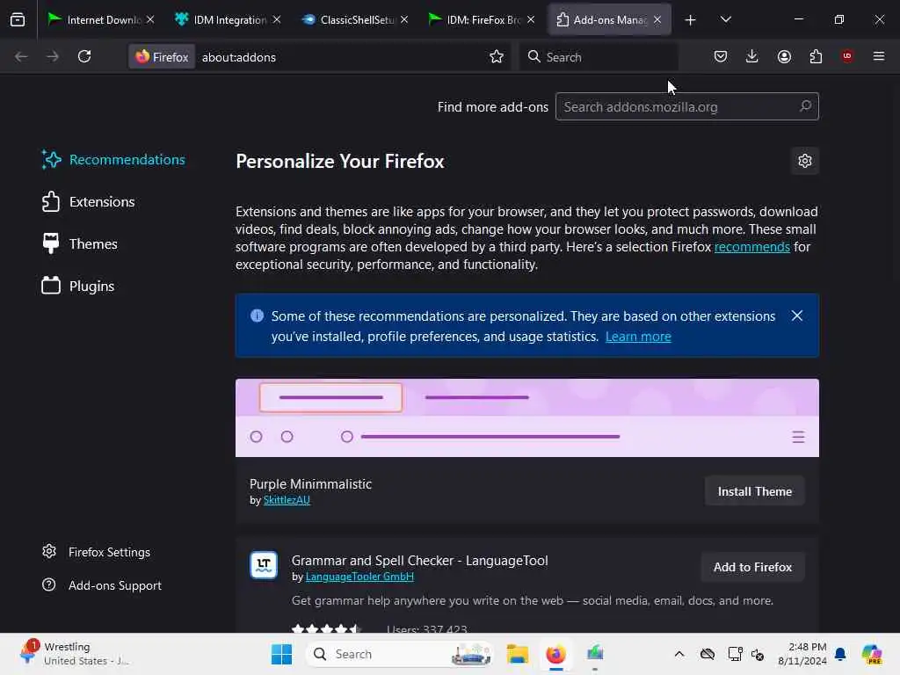This screenshot has height=675, width=900.
Task: Open the Firefox application hamburger menu
Action: pyautogui.click(x=878, y=56)
